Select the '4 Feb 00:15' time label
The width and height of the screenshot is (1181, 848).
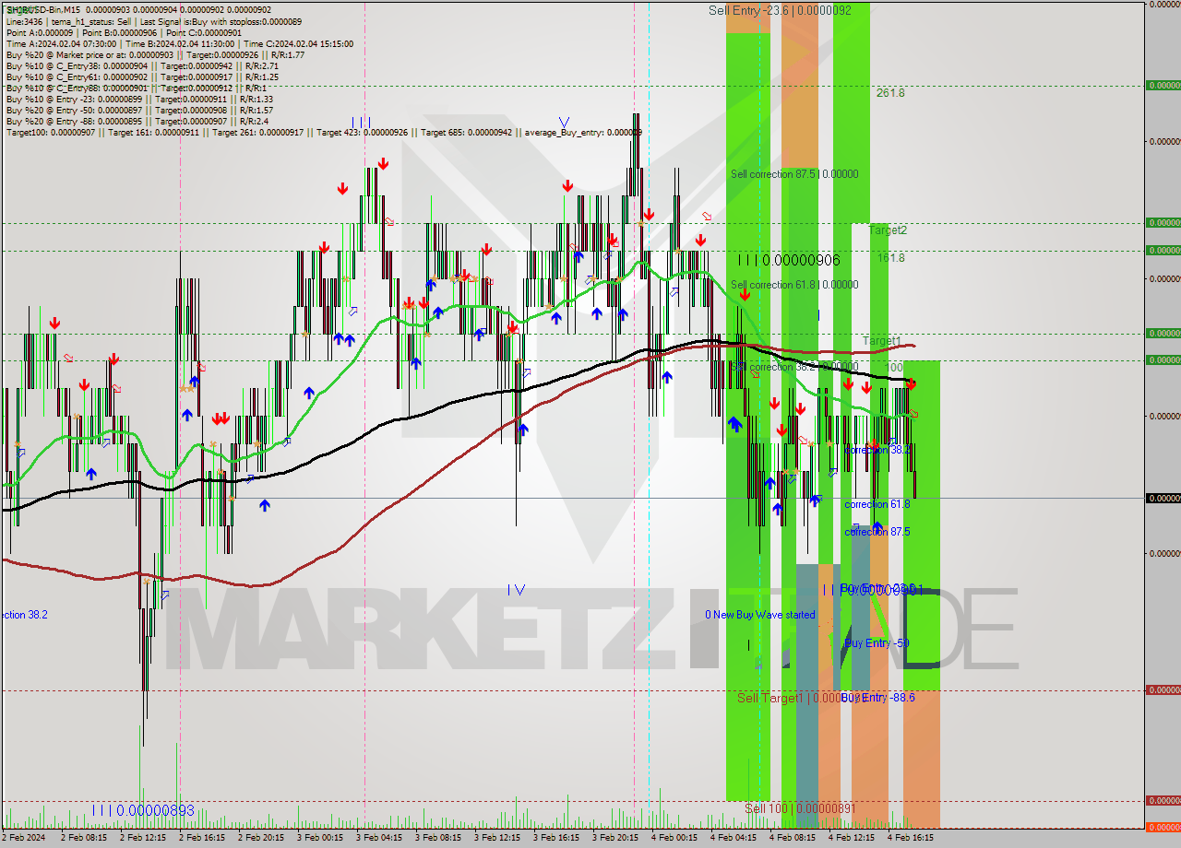674,838
